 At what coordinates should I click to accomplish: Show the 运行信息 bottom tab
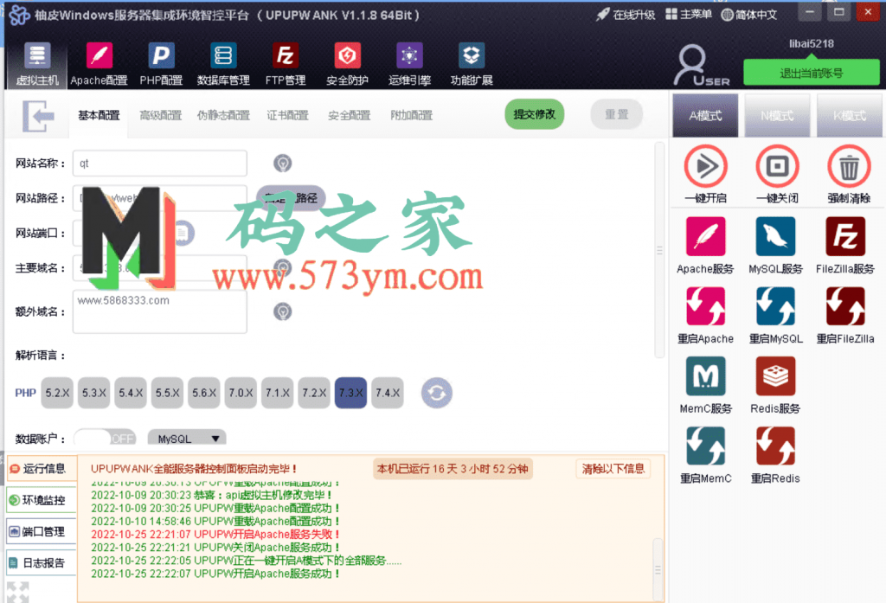click(42, 469)
